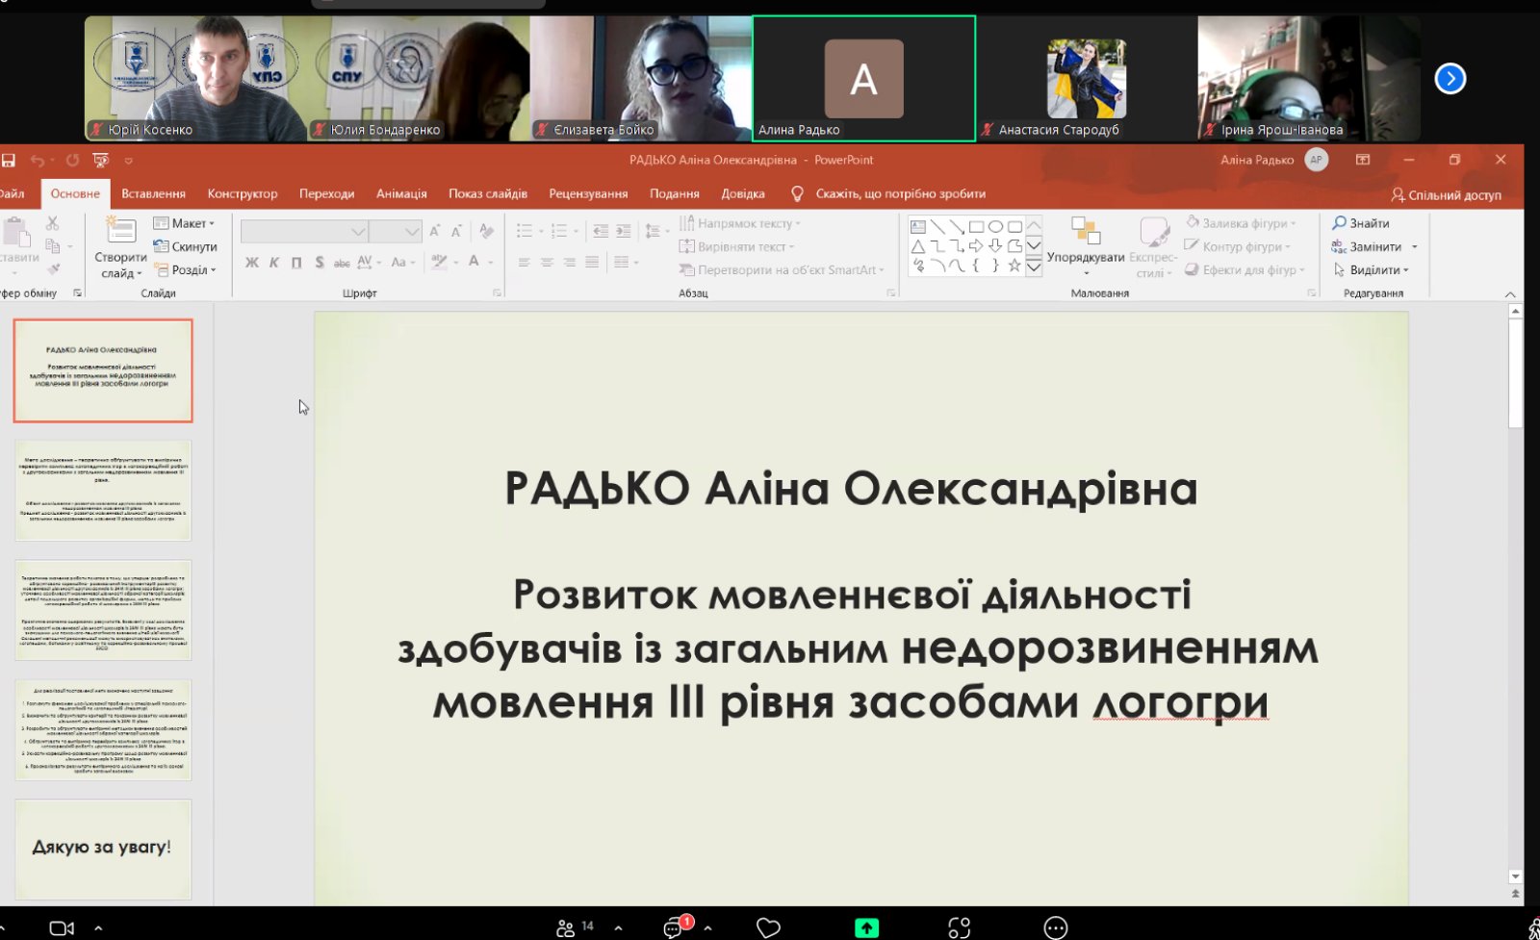Click the Скинути reset slide button
The width and height of the screenshot is (1540, 940).
point(186,246)
